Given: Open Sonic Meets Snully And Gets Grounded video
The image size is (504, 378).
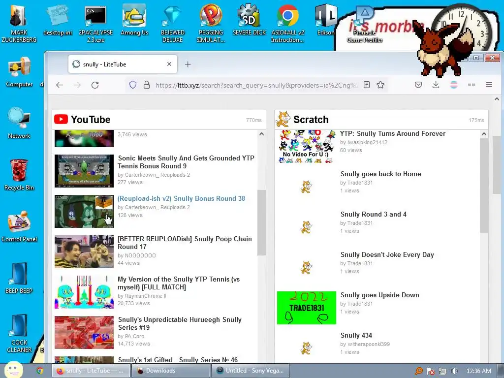Looking at the screenshot, I should coord(186,162).
